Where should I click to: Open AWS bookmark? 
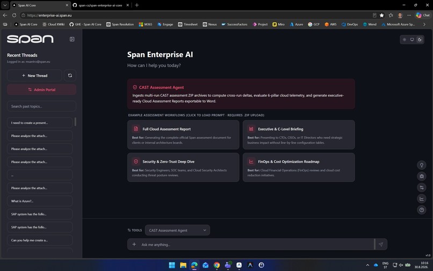tap(330, 24)
